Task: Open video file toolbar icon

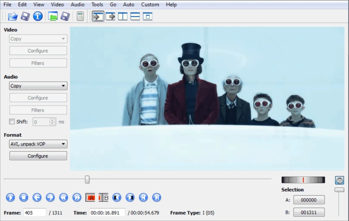Action: point(13,16)
